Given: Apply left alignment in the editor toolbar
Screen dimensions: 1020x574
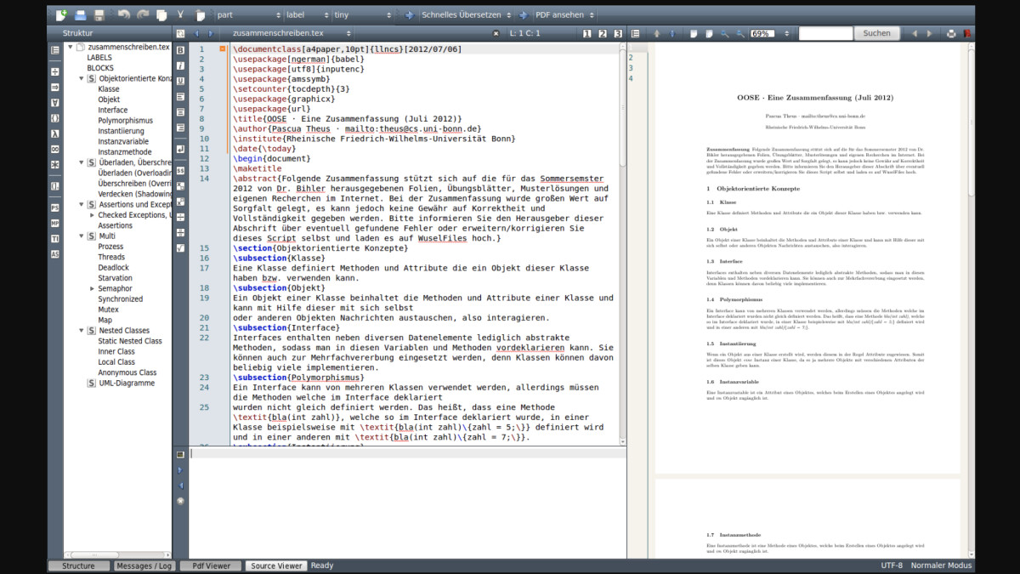Looking at the screenshot, I should click(180, 96).
